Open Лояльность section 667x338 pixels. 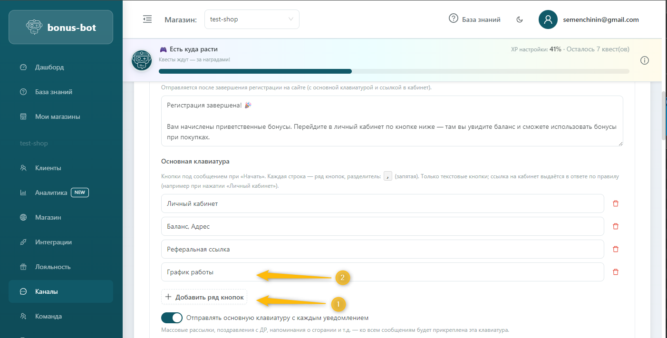[x=61, y=267]
